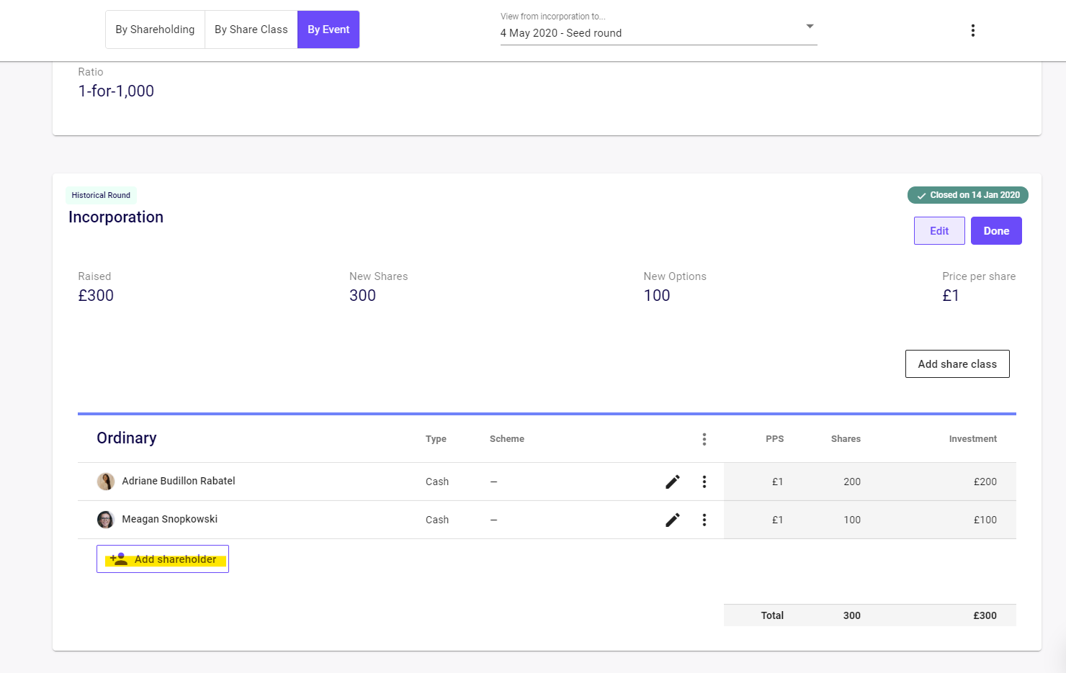Click Add share class button
The image size is (1066, 673).
pyautogui.click(x=957, y=364)
